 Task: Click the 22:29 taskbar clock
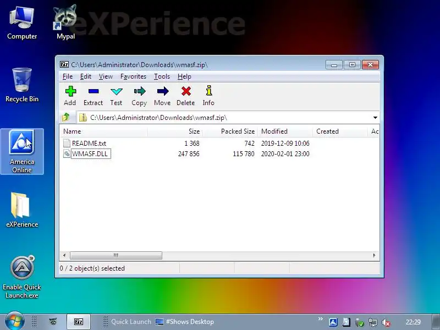[413, 322]
